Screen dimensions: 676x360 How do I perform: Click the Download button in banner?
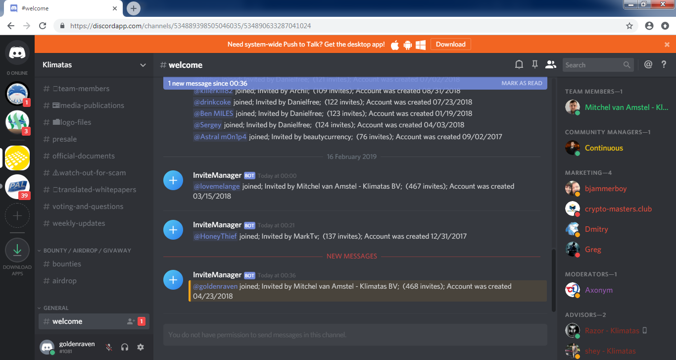tap(450, 45)
